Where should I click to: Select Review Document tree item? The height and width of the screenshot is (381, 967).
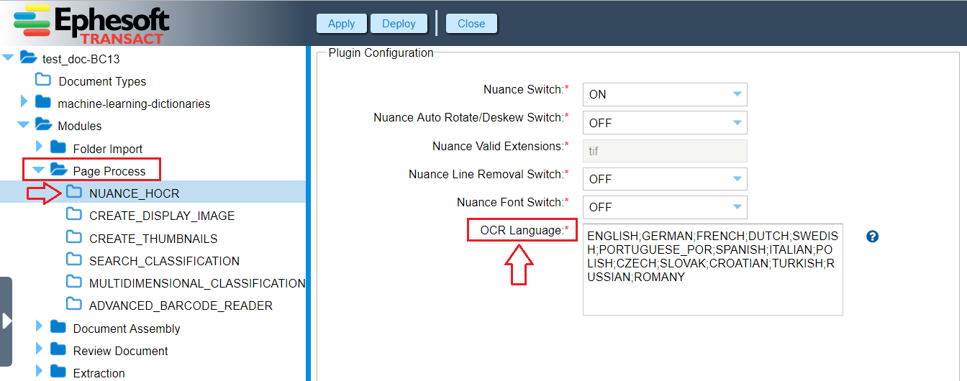click(121, 351)
